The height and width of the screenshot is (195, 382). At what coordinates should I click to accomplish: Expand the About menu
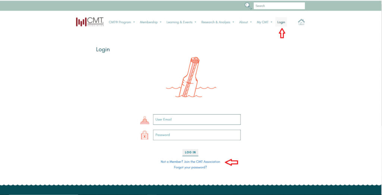coord(245,22)
